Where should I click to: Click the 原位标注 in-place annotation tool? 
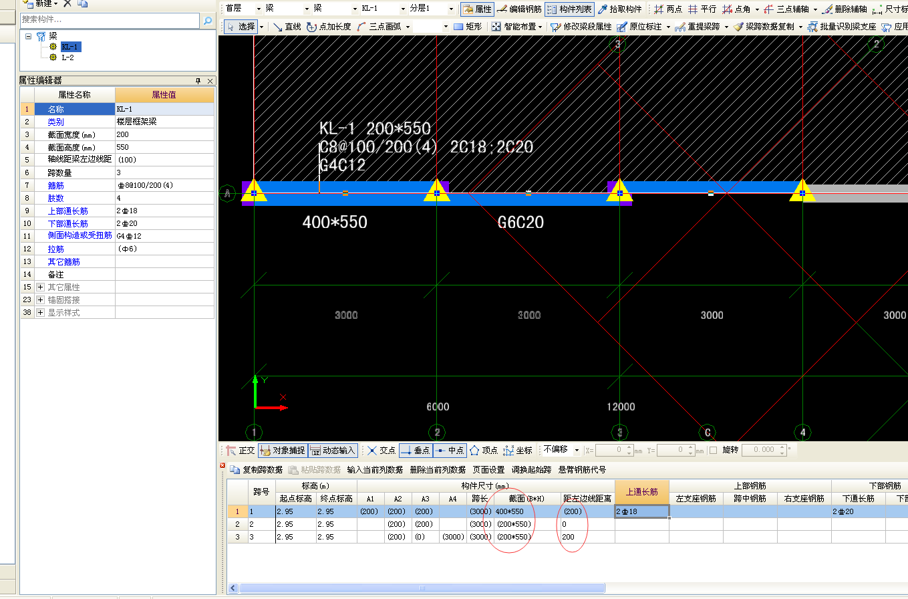[x=639, y=27]
